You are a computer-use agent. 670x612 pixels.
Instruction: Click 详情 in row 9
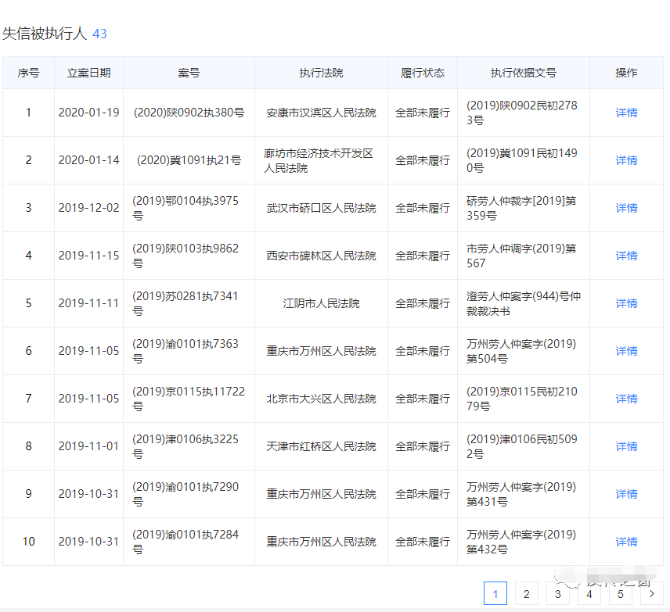[626, 494]
